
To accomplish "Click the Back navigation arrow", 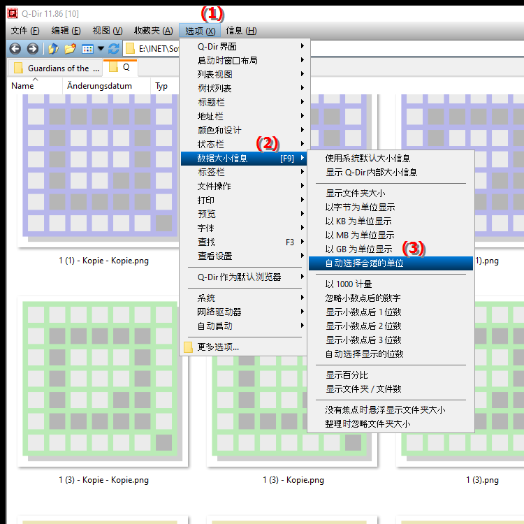I will 15,49.
